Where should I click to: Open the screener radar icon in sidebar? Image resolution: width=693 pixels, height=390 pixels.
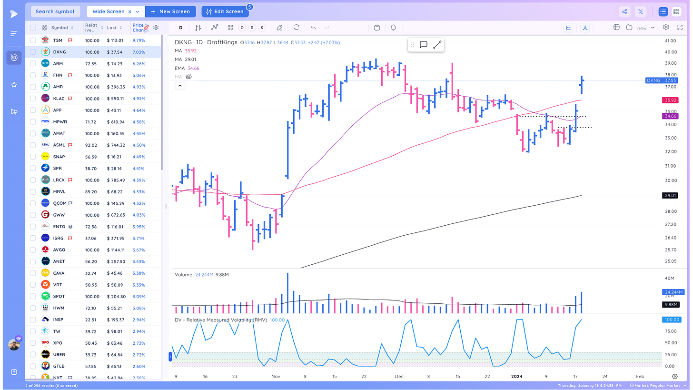point(14,58)
